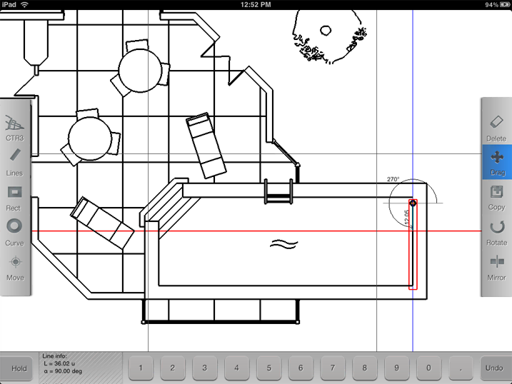Tap number key 9
Viewport: 512px width, 384px height.
[x=397, y=368]
